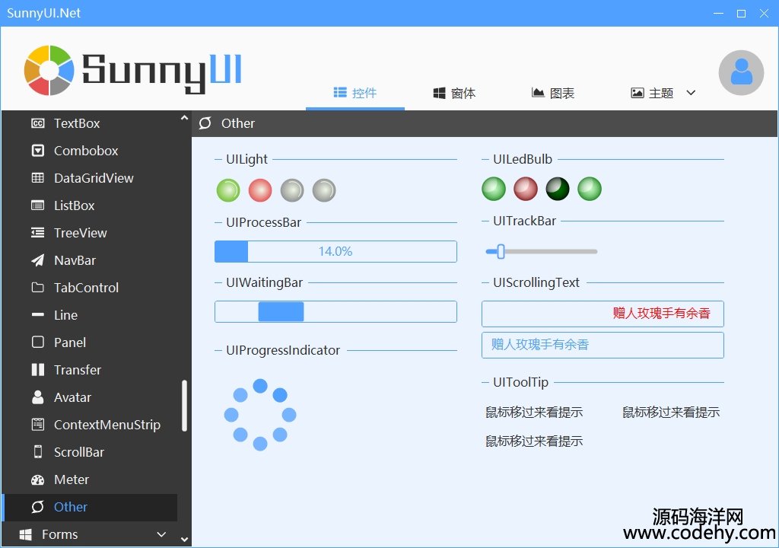This screenshot has width=779, height=548.
Task: Click the first green UILedBulb
Action: (493, 189)
